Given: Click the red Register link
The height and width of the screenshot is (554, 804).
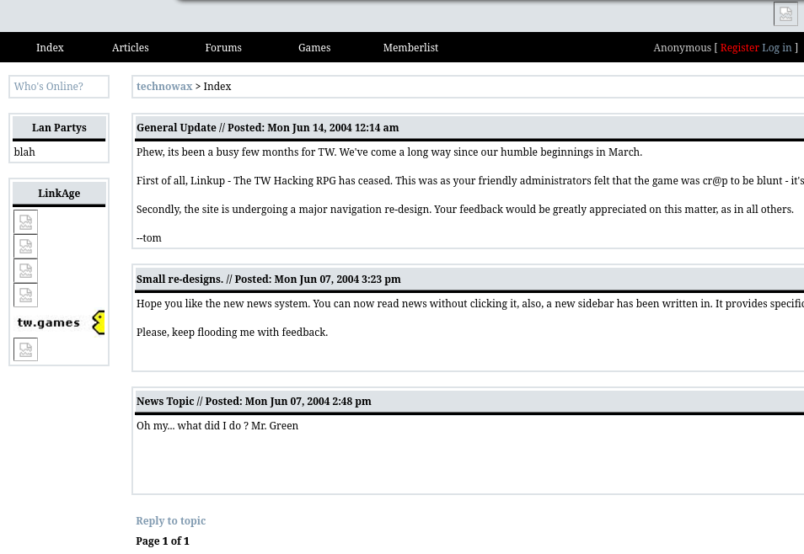Looking at the screenshot, I should click(739, 48).
